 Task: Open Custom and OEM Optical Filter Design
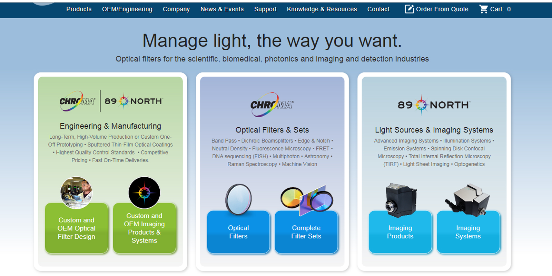point(76,228)
